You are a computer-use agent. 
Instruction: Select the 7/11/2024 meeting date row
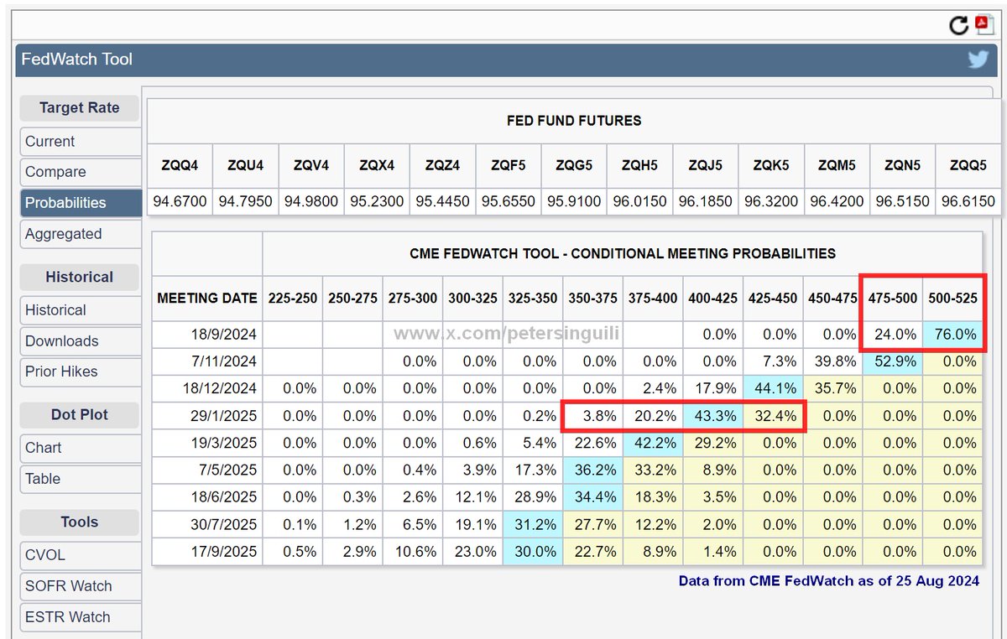(x=567, y=361)
